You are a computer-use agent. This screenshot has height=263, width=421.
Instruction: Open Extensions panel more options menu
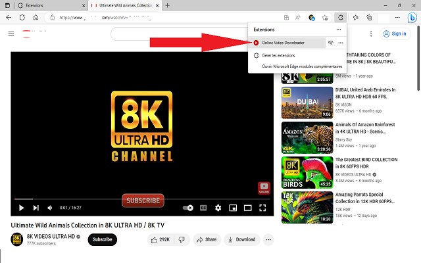click(x=339, y=30)
